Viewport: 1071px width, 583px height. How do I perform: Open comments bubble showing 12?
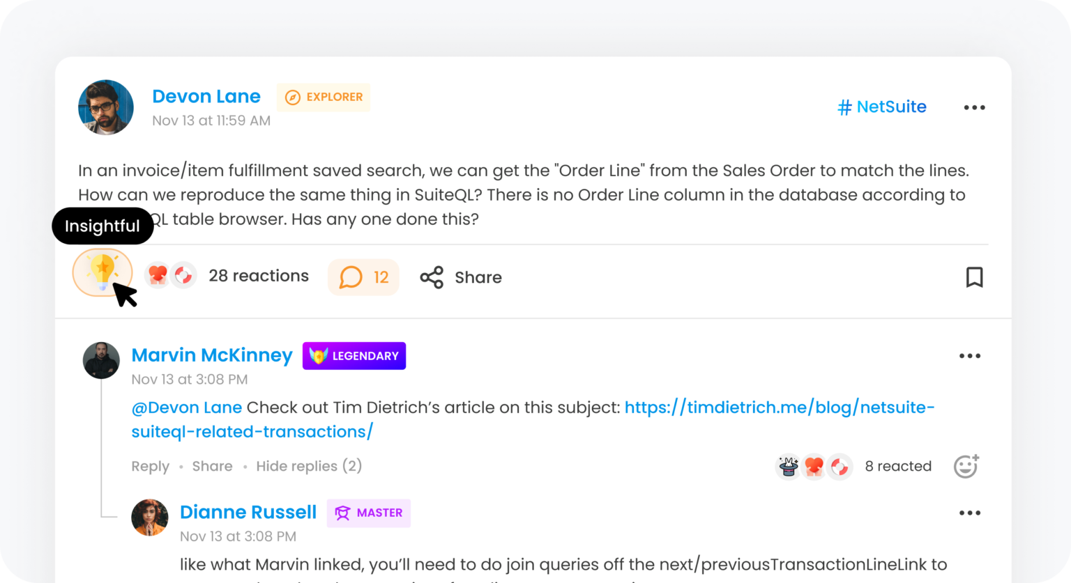coord(363,277)
